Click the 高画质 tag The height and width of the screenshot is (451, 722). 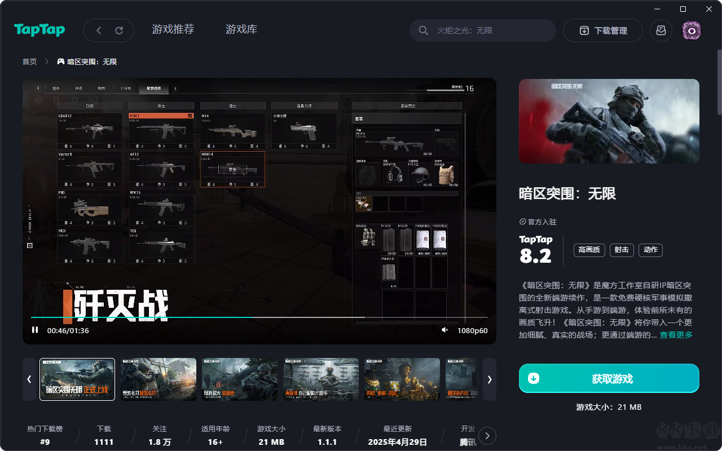pos(589,250)
